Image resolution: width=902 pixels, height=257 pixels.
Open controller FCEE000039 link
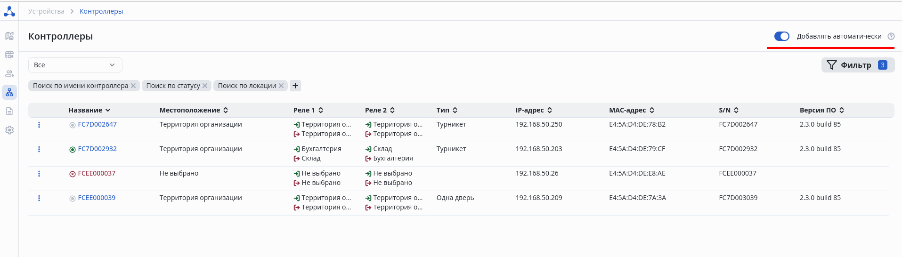[97, 198]
